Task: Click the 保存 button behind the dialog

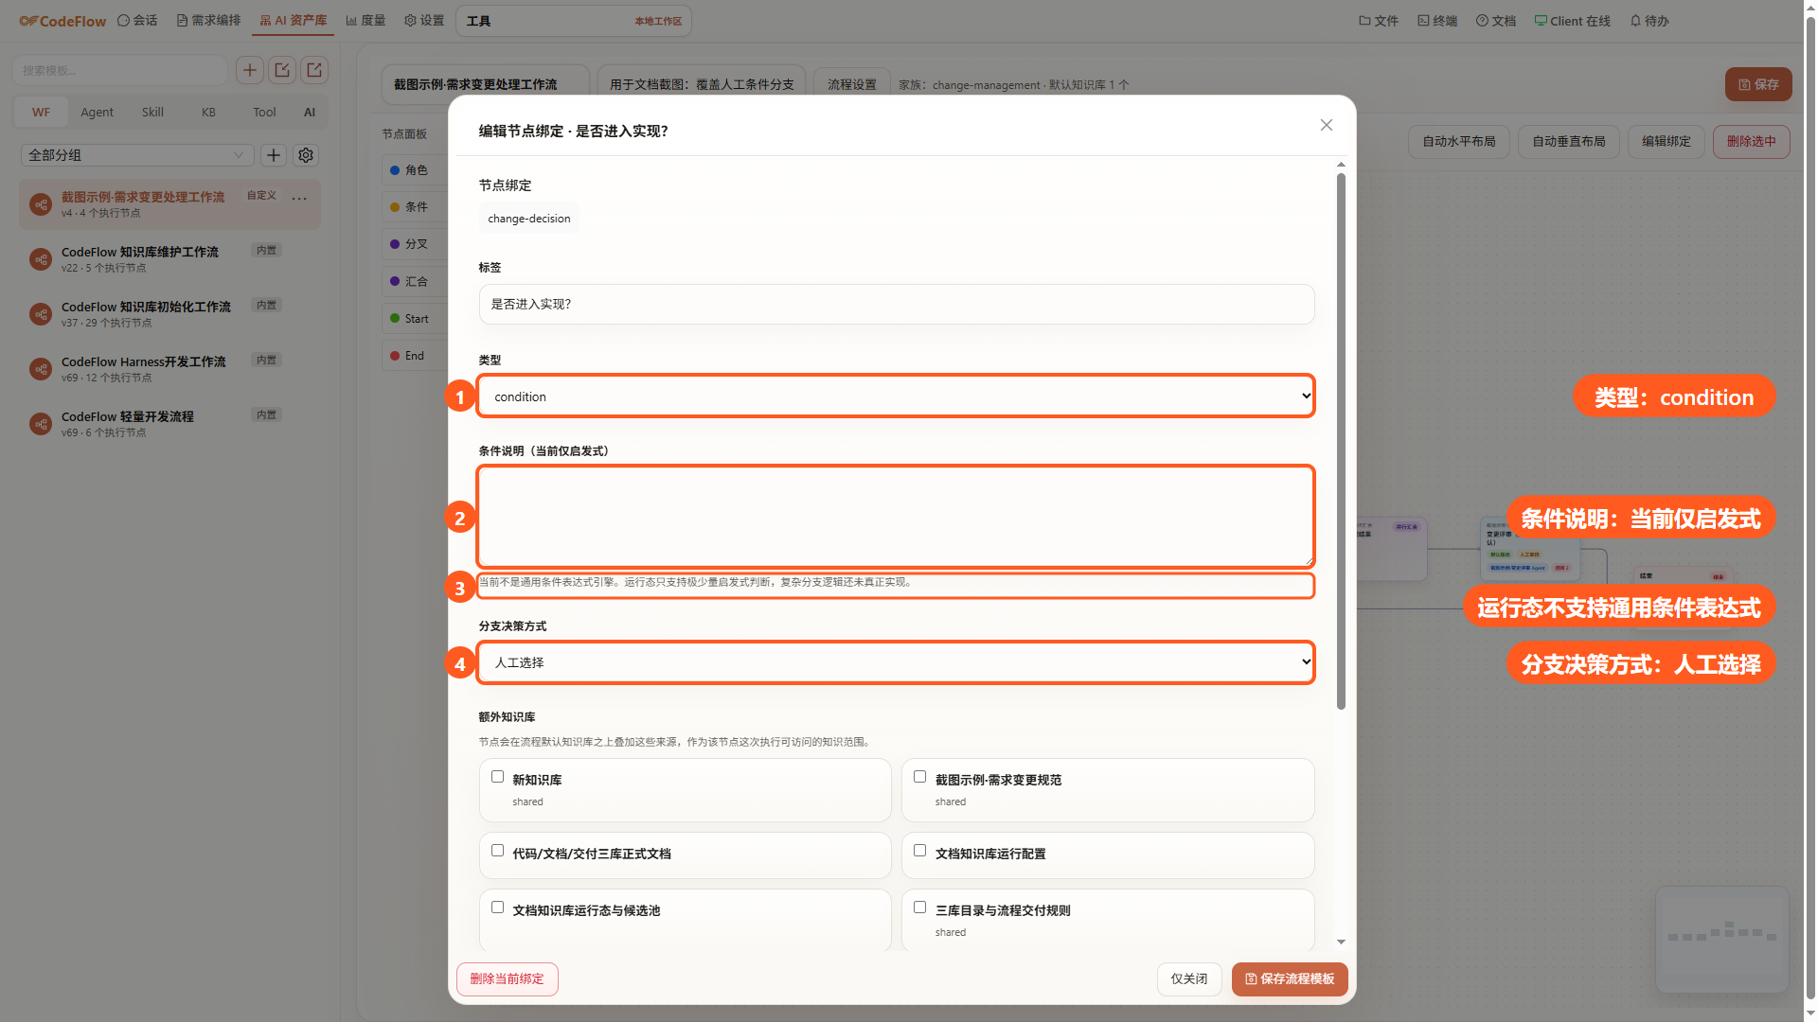Action: point(1758,84)
